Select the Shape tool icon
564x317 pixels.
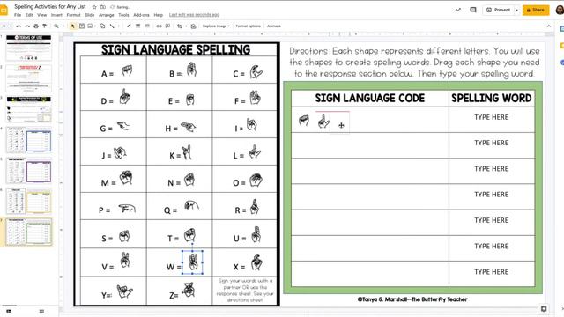coord(102,26)
